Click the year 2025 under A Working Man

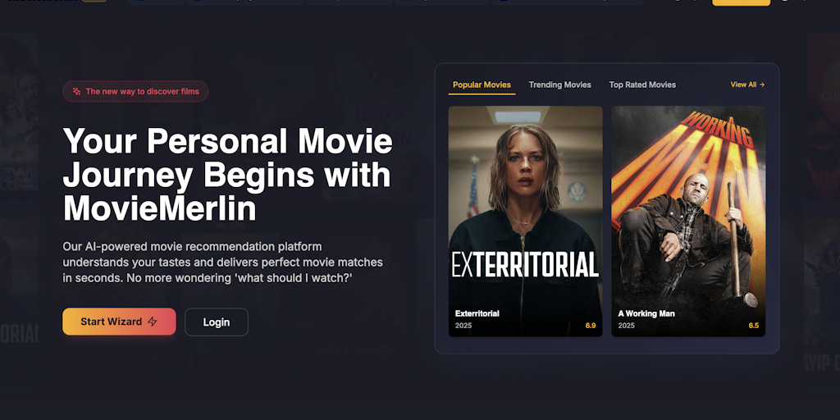626,326
